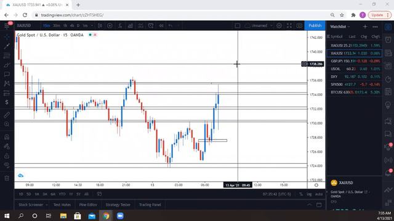Toggle magnet mode for drawings
Screen dimensions: 394x221
coord(7,137)
